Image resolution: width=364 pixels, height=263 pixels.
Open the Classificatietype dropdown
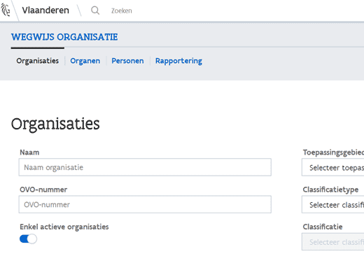(333, 204)
